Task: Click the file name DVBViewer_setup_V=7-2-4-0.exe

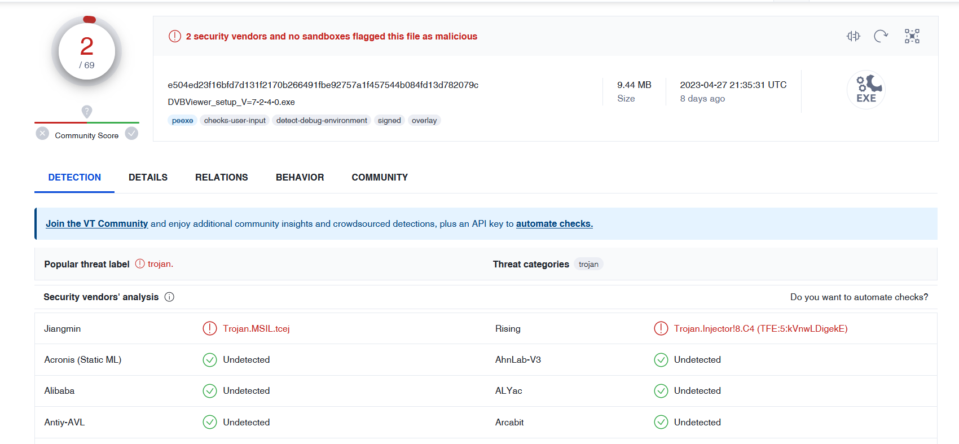Action: click(x=231, y=102)
